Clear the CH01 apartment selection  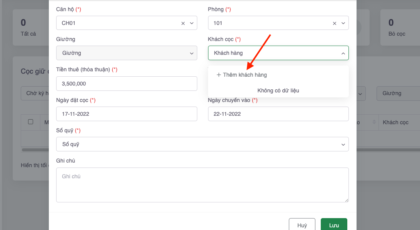183,23
